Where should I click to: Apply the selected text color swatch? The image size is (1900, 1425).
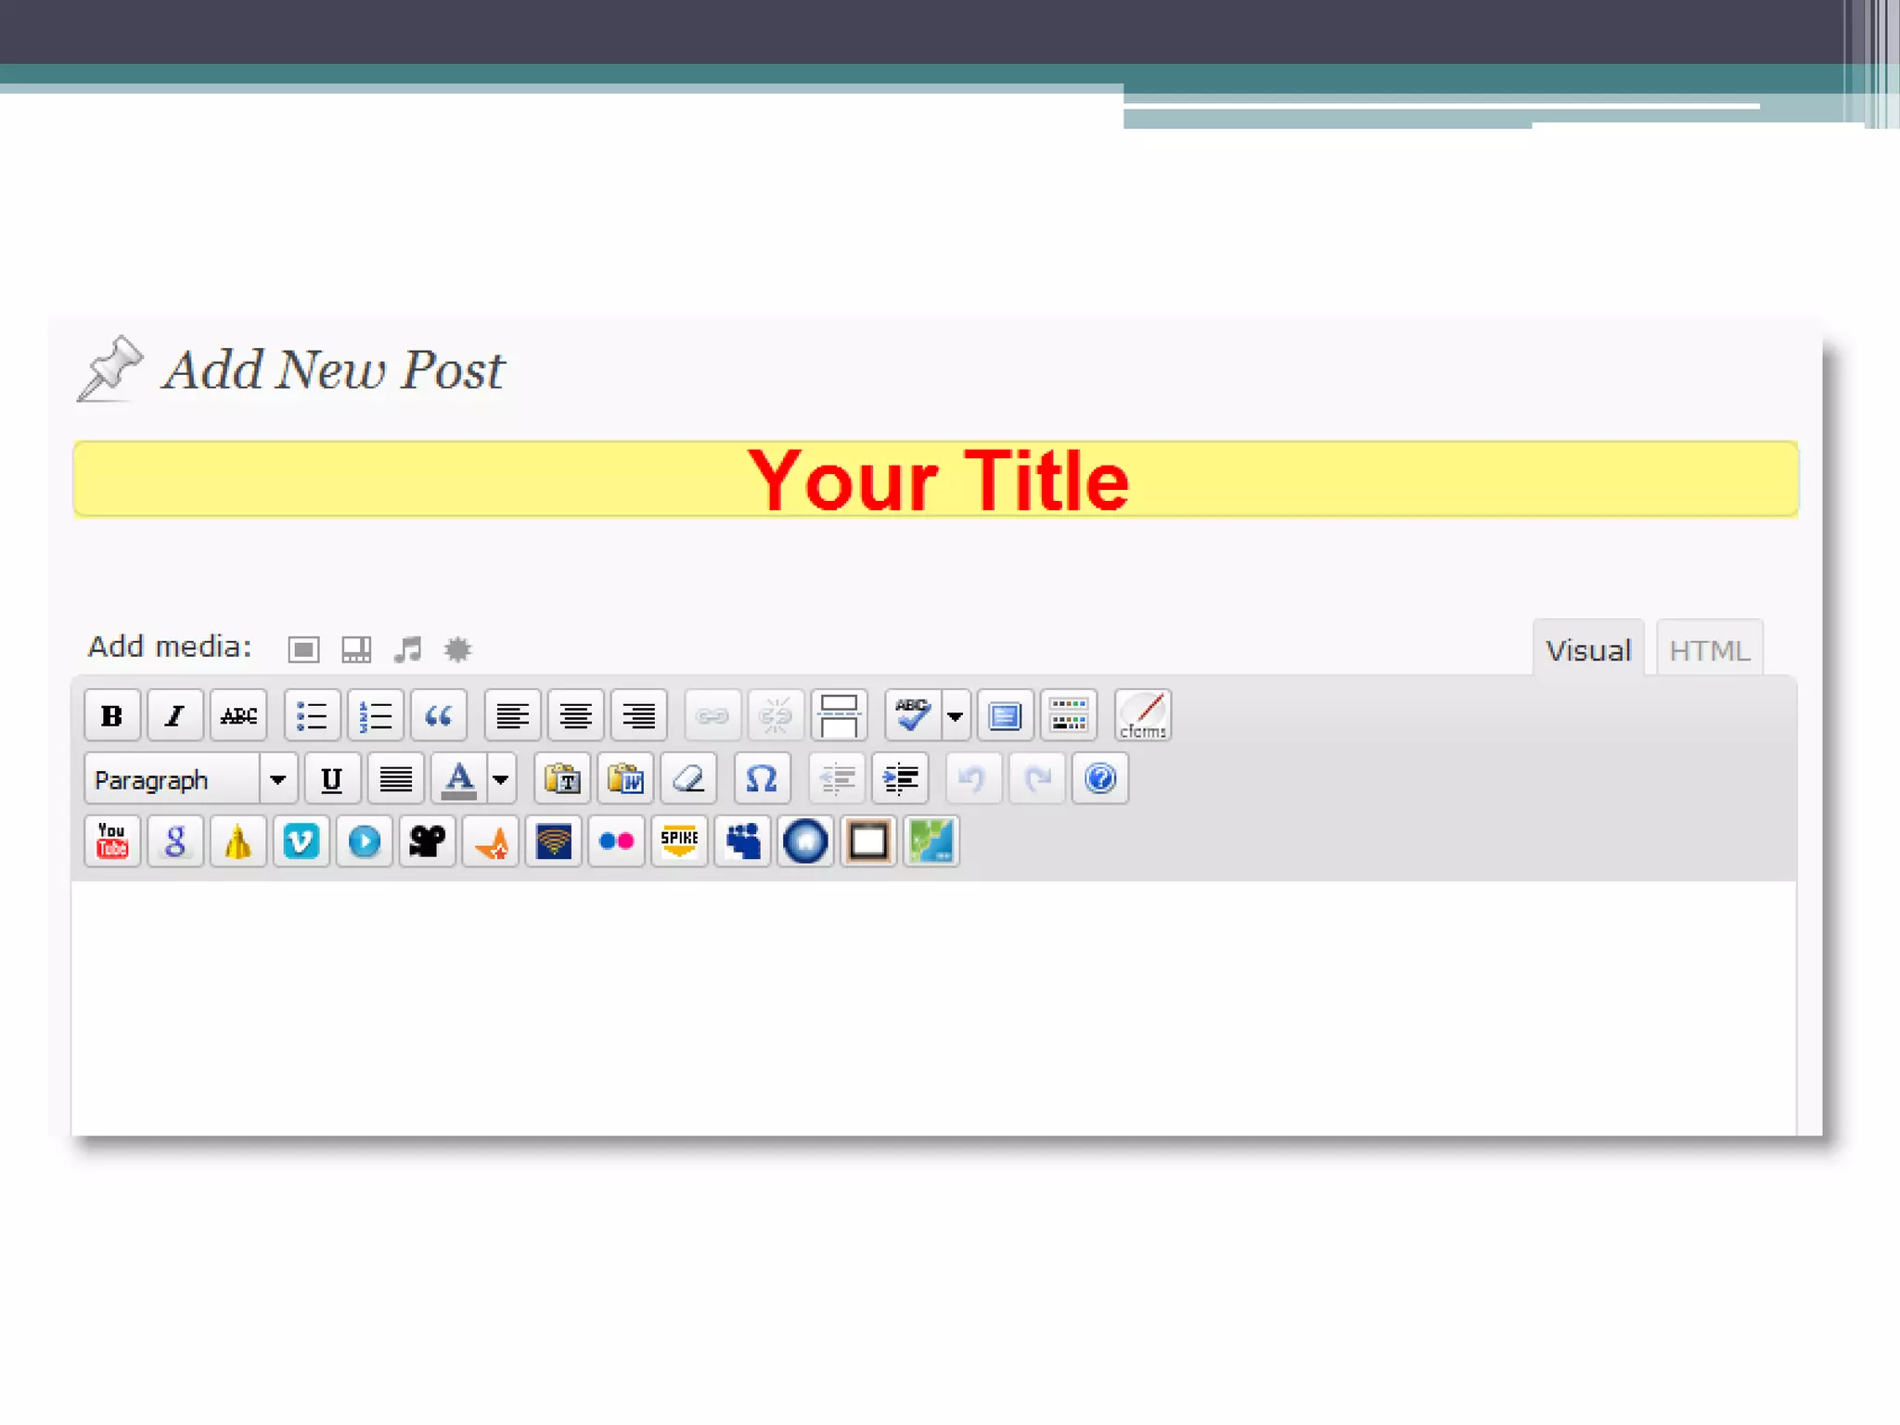coord(459,778)
